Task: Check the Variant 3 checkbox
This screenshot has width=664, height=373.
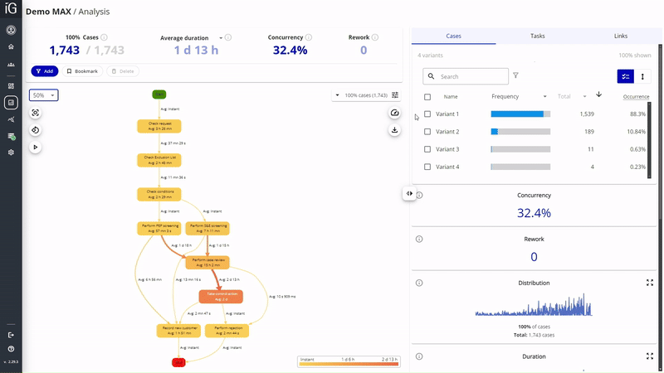Action: click(x=427, y=149)
